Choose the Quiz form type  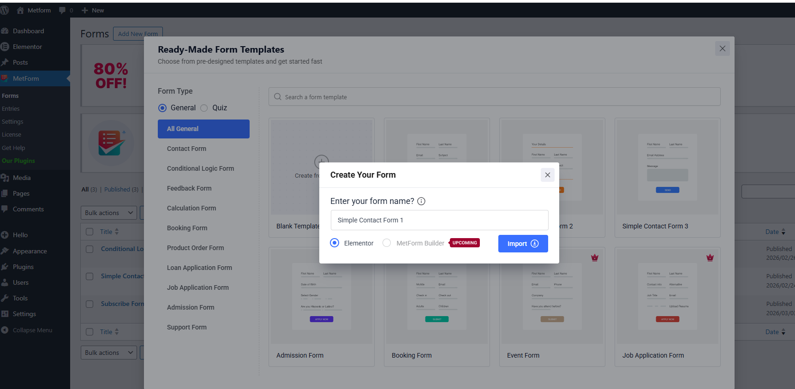click(x=204, y=108)
